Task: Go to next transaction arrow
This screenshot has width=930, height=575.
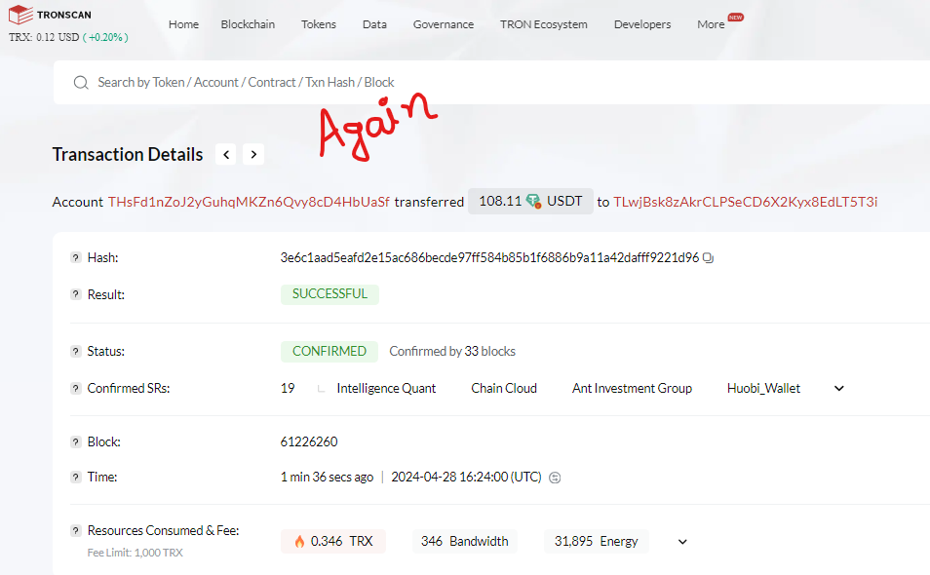Action: coord(253,155)
